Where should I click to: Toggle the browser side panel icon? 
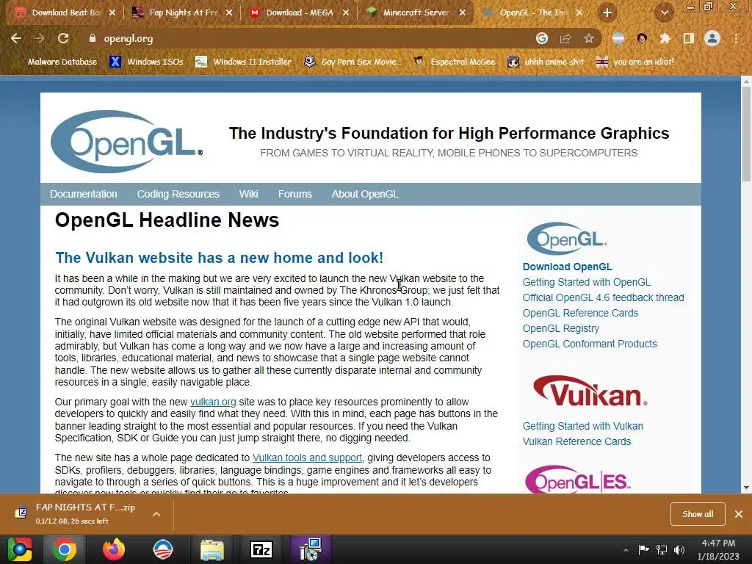(688, 38)
